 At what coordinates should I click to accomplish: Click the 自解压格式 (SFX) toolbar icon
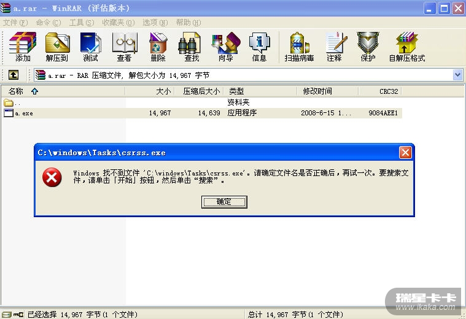tap(407, 47)
